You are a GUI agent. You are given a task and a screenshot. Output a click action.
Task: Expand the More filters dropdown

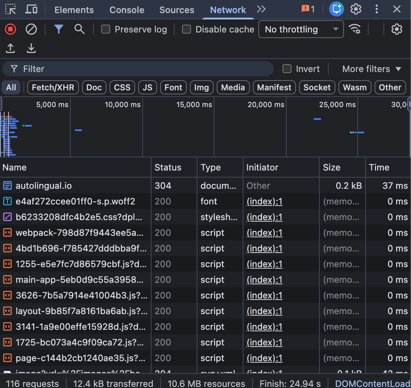point(372,69)
